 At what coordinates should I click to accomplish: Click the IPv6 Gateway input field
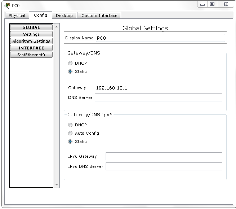pyautogui.click(x=164, y=156)
